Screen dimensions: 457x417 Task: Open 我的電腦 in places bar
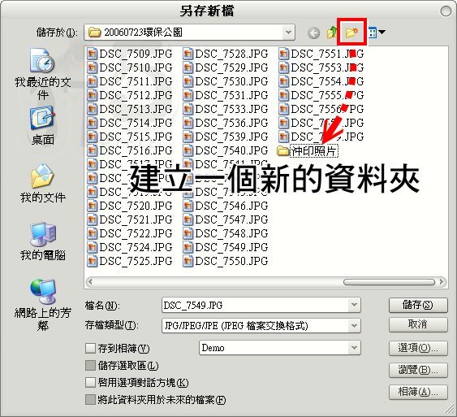pos(42,241)
